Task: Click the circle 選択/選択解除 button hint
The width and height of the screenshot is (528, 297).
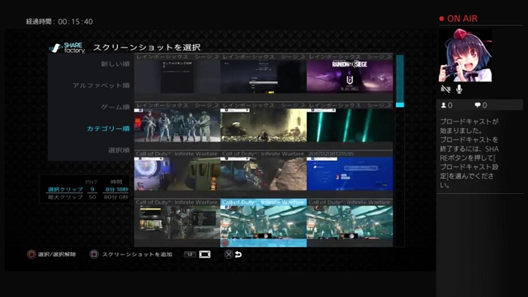Action: (x=31, y=255)
